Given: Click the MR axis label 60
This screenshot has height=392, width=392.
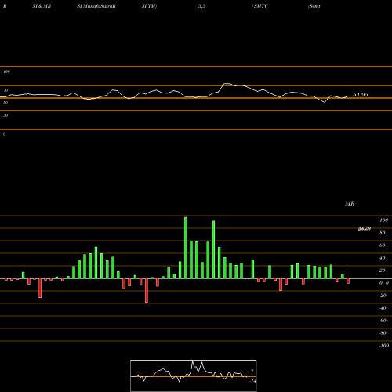Looking at the screenshot, I should tap(383, 245).
